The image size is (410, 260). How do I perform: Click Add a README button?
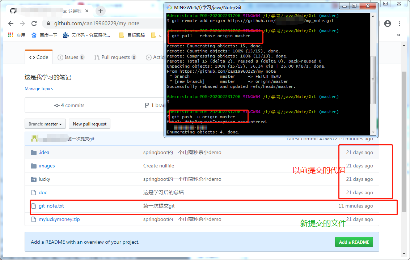(x=354, y=242)
